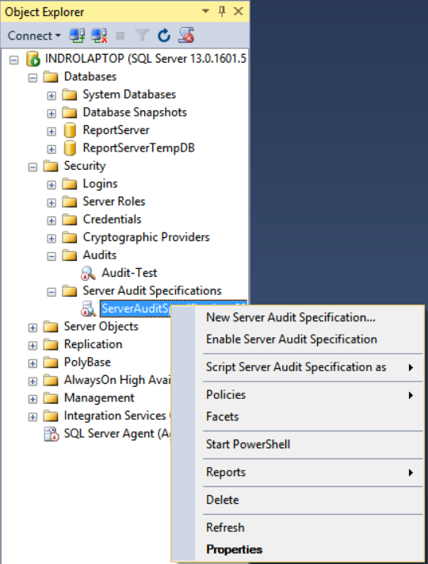This screenshot has width=428, height=564.
Task: Click the server audit specification icon
Action: pos(88,309)
